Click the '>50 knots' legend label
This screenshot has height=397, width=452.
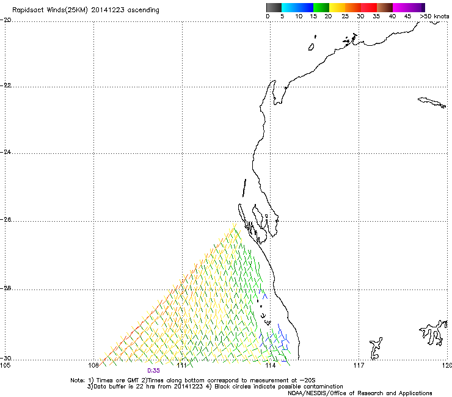click(x=434, y=16)
